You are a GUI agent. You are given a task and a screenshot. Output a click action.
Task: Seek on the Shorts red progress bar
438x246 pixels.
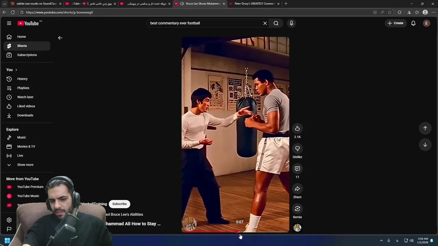click(x=235, y=232)
